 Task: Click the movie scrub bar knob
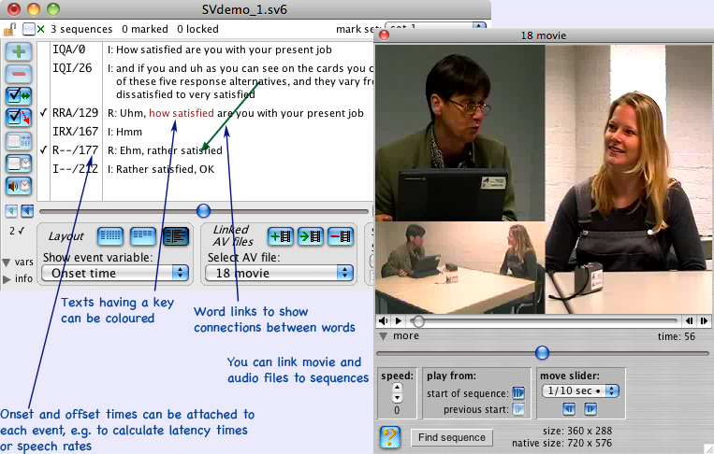418,321
